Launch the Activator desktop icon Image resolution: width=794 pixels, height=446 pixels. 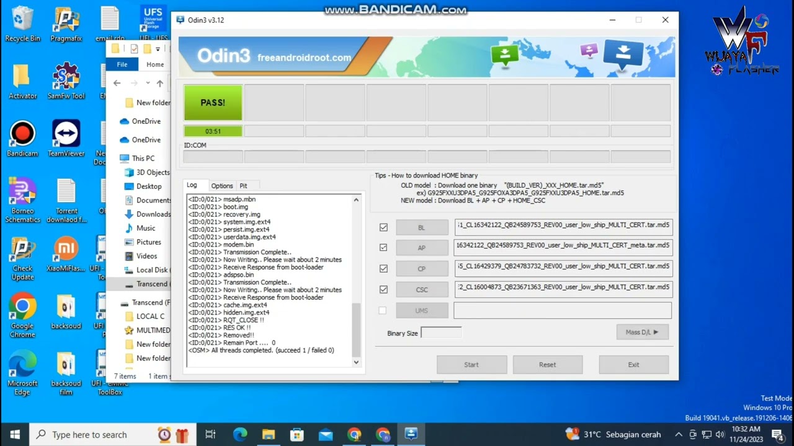22,81
